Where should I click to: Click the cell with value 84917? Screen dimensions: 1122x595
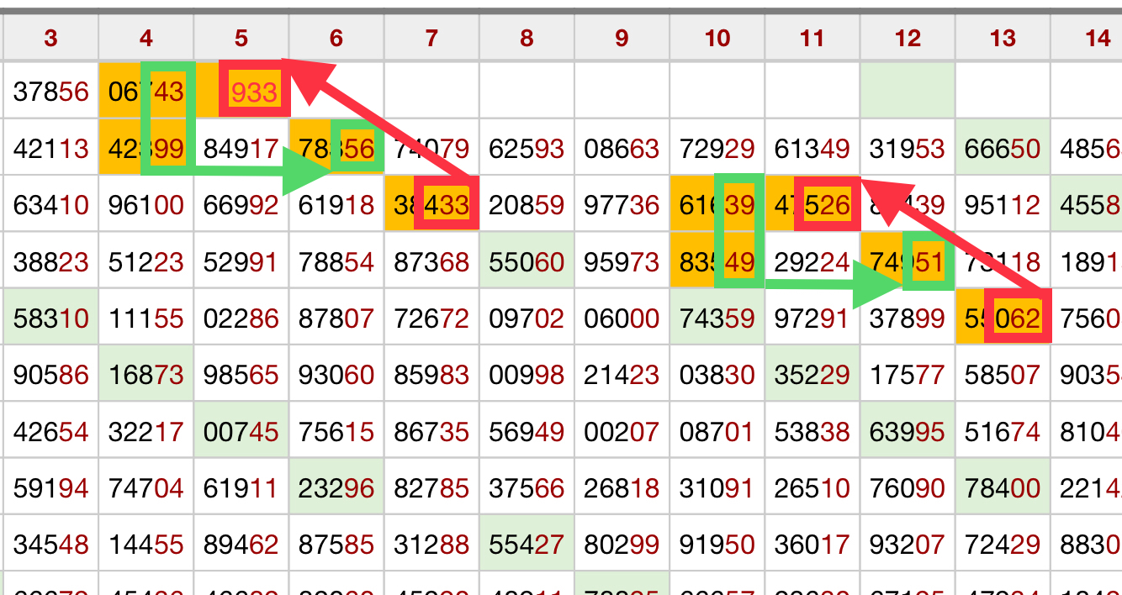(241, 149)
